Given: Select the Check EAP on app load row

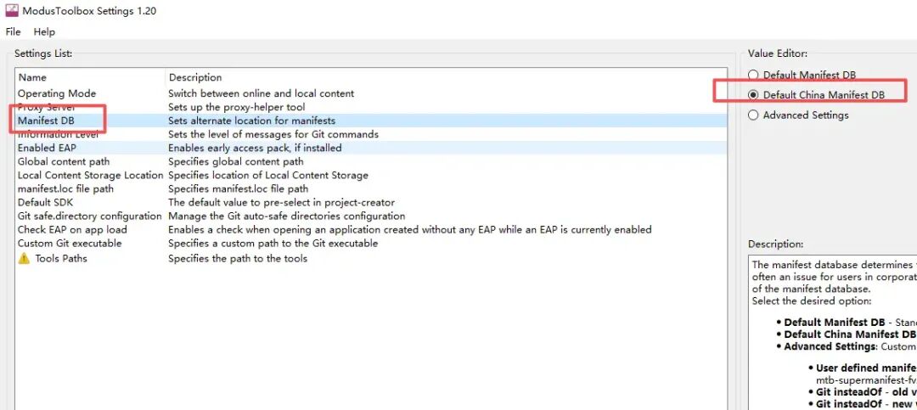Looking at the screenshot, I should point(371,230).
